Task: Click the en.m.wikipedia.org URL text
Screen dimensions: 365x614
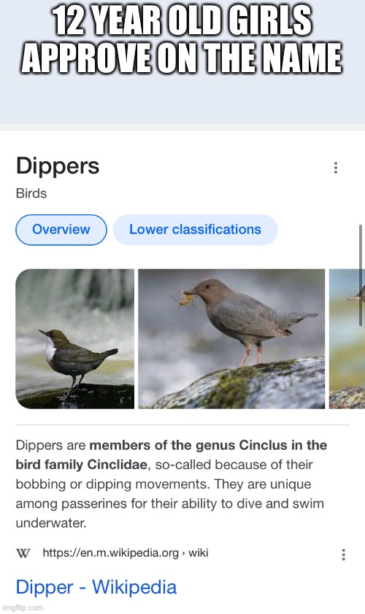Action: click(x=110, y=553)
